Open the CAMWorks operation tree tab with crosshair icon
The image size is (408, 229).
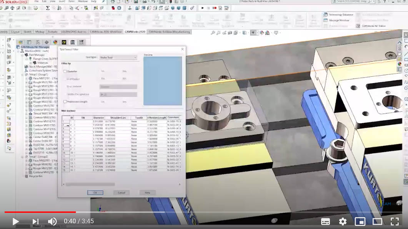tap(47, 42)
